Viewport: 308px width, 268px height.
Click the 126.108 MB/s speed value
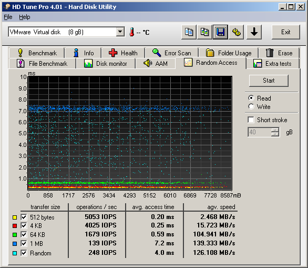coord(214,252)
